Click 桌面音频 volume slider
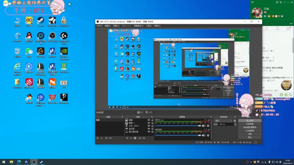 [178, 135]
